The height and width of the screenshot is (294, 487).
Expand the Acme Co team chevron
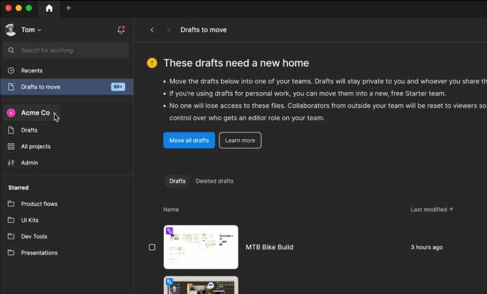[55, 113]
